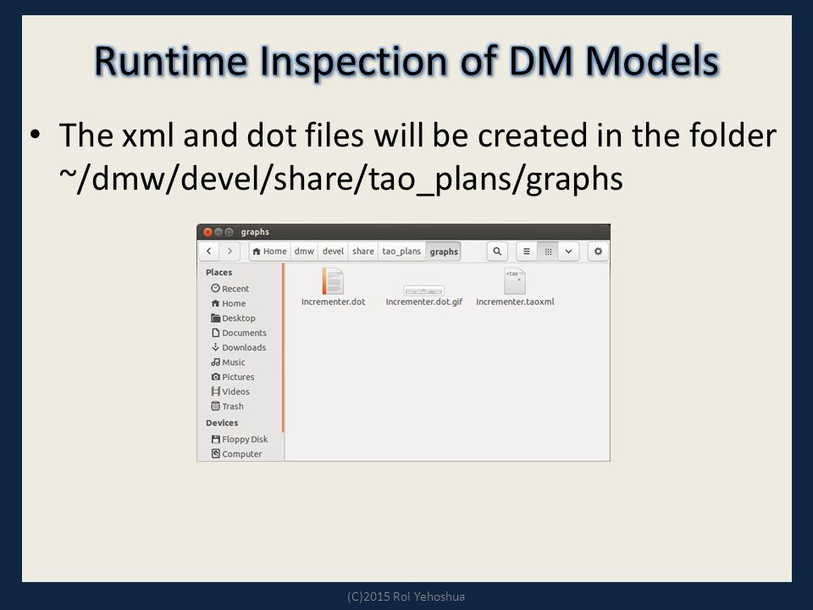Open Videos in the sidebar
Screen dimensions: 813x610
pyautogui.click(x=230, y=391)
